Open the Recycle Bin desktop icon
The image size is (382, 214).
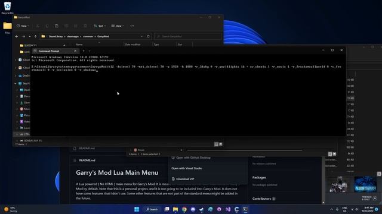7,8
